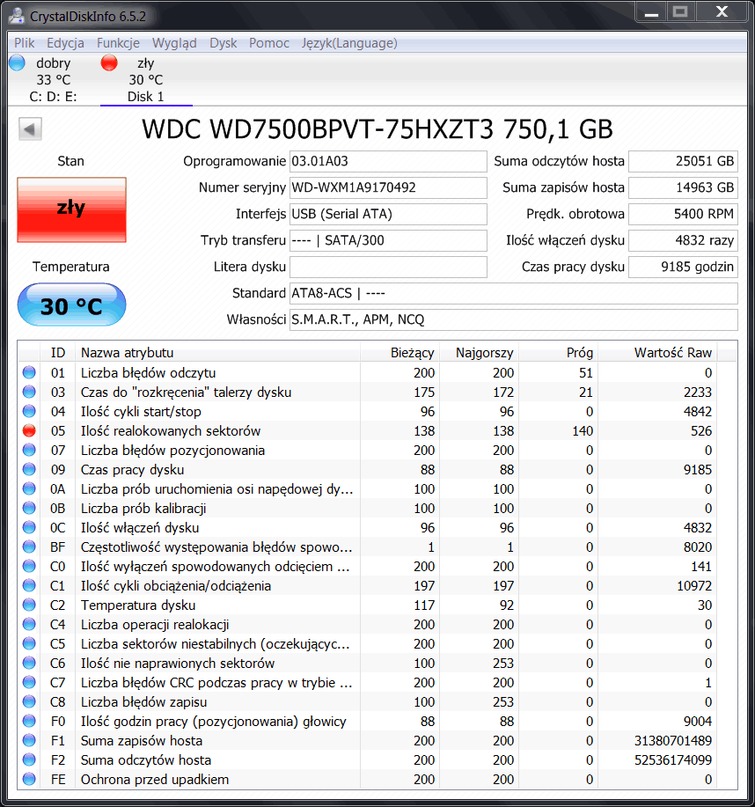The width and height of the screenshot is (755, 807).
Task: Click the power-on hours value 9185 godzin
Action: pos(683,268)
